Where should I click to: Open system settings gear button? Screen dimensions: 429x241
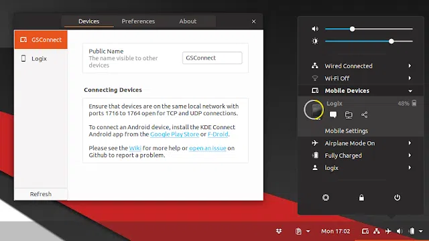pos(326,197)
